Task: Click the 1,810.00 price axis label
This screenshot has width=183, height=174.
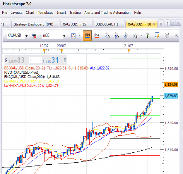Action: (x=171, y=150)
